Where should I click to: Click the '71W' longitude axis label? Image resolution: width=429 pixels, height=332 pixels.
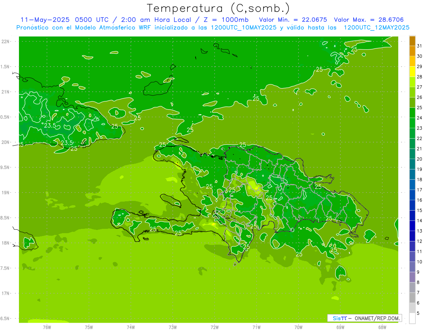[256, 327]
